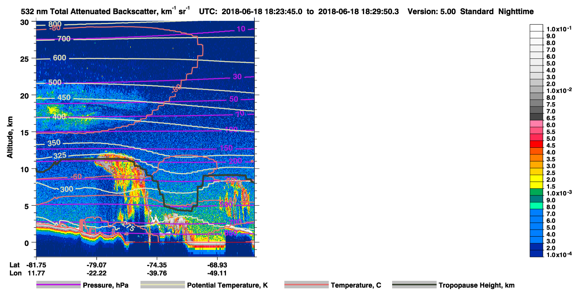Click the 'Lat' row label

14,265
